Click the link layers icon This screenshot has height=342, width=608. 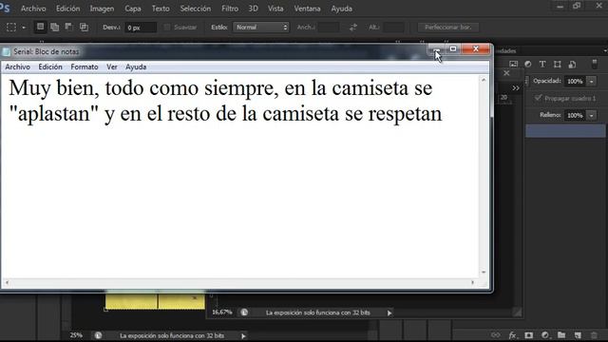(496, 335)
